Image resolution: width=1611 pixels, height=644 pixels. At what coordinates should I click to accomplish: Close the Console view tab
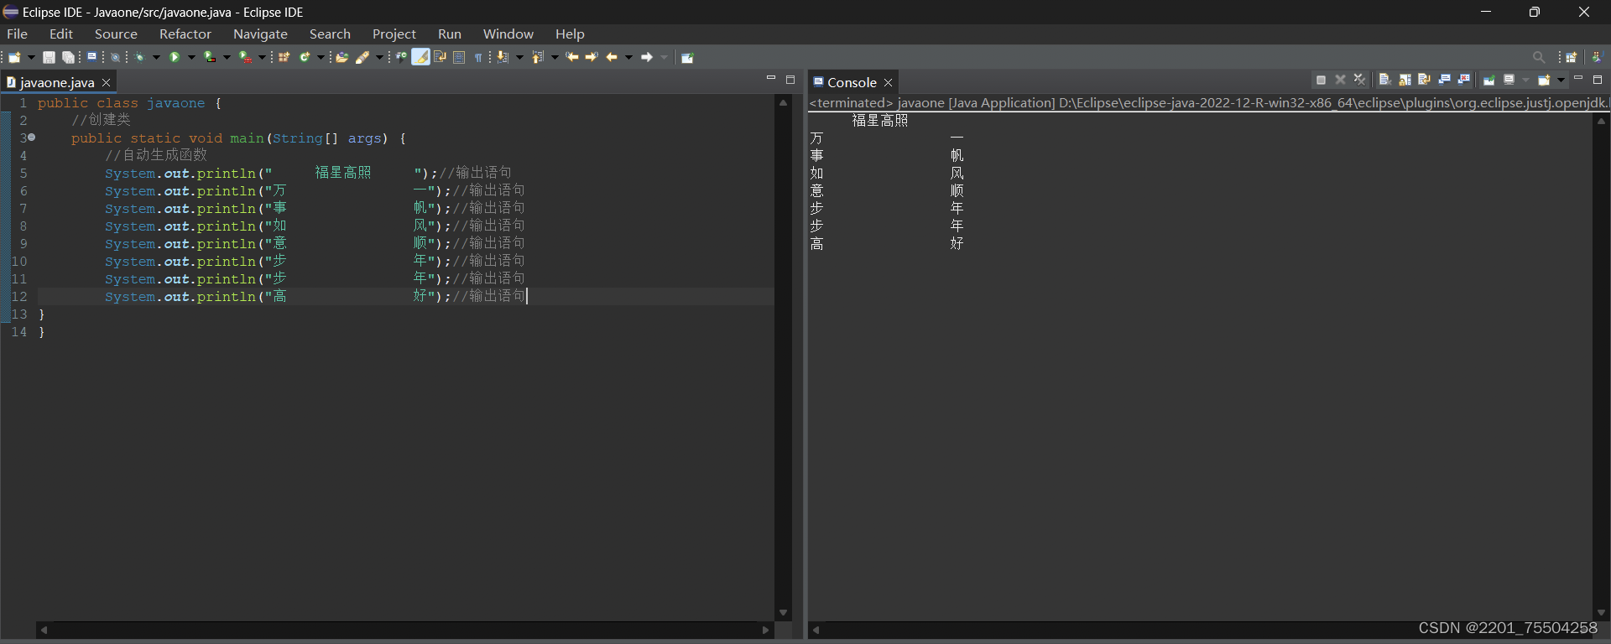click(x=888, y=82)
